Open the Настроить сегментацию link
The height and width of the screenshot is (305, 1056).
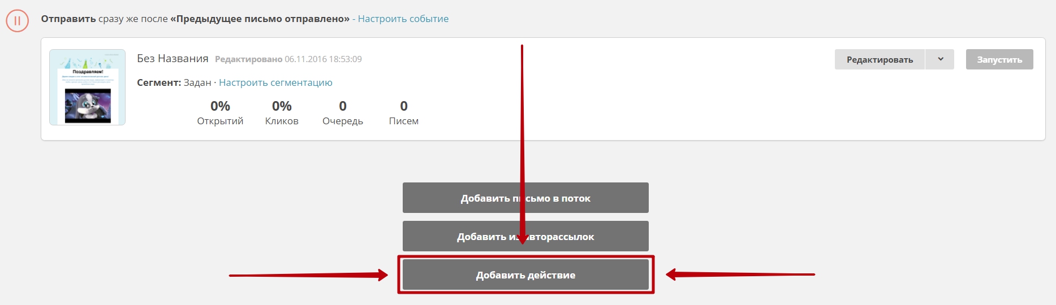[275, 82]
